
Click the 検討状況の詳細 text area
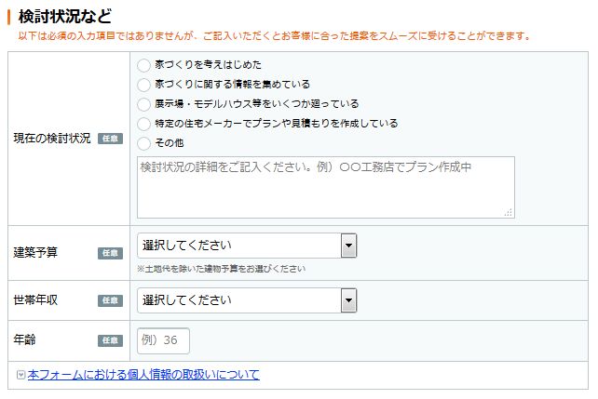click(x=325, y=187)
